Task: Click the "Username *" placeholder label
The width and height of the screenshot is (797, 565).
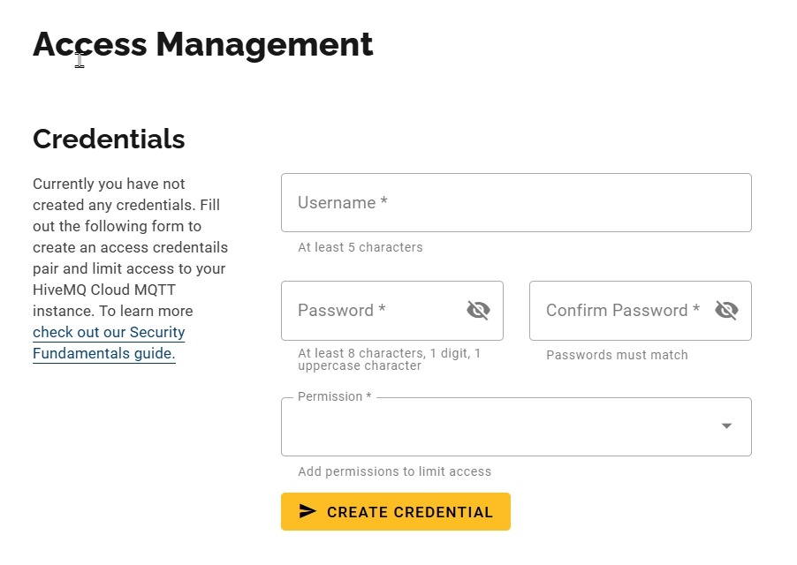Action: [x=343, y=203]
